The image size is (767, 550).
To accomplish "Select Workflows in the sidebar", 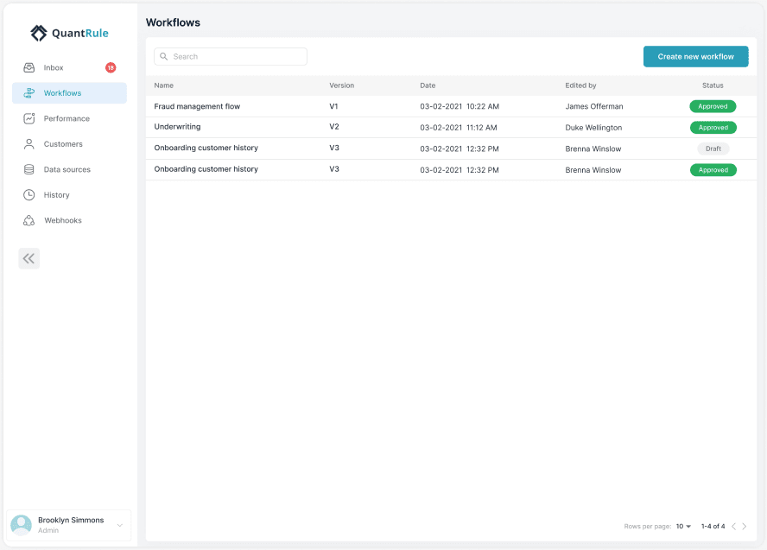I will pos(69,93).
